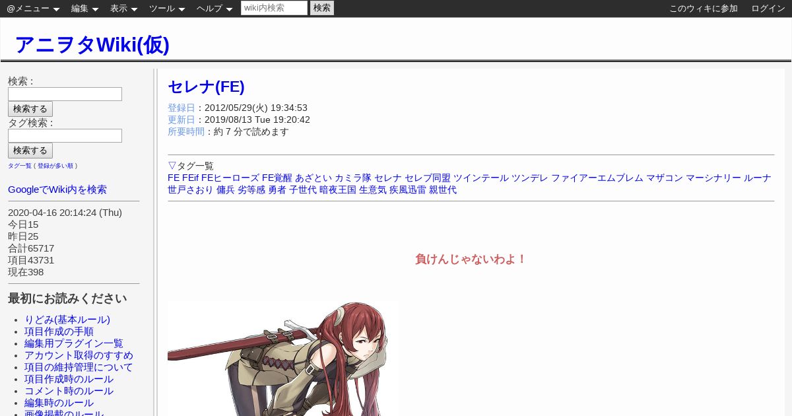Open the 世戸さおり tag
The width and height of the screenshot is (792, 416).
(x=191, y=190)
